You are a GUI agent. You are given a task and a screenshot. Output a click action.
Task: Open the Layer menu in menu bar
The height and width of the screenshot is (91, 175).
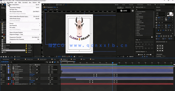click(16, 2)
